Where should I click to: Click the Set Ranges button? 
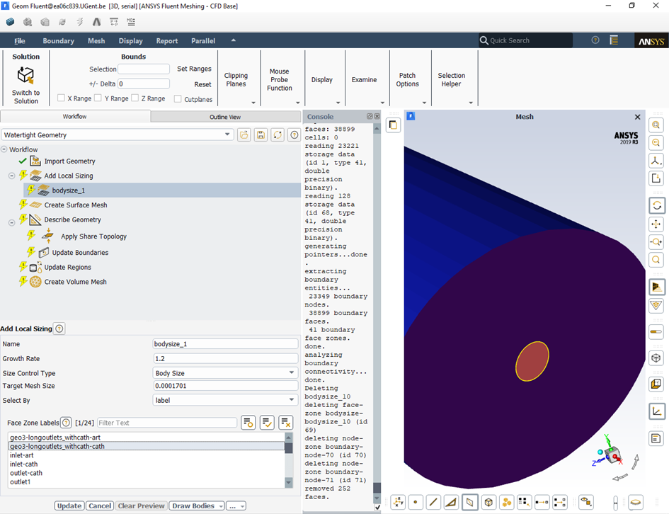click(194, 69)
